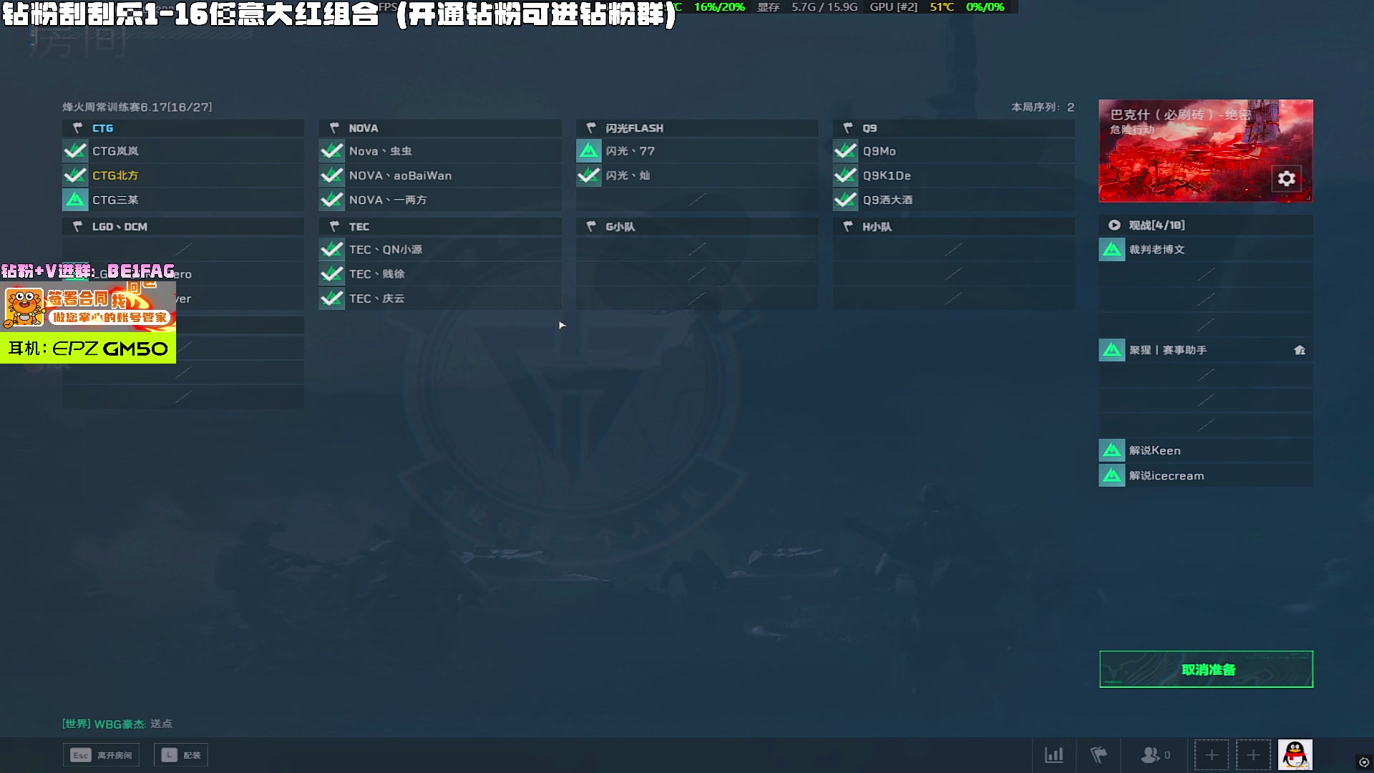Click the 巴克什 map thumbnail
This screenshot has width=1374, height=773.
point(1206,150)
